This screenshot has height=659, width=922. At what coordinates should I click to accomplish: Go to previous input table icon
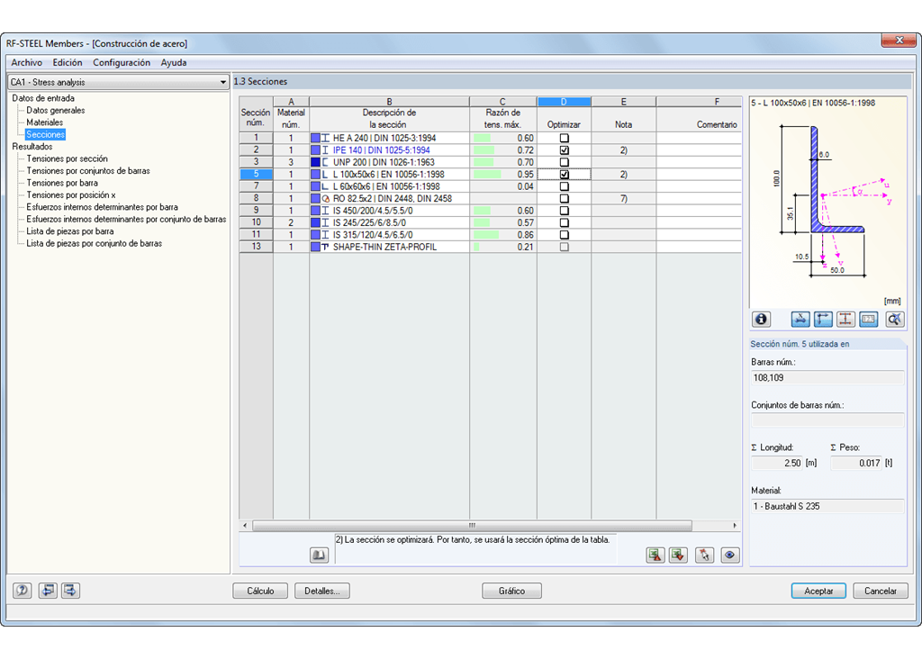[48, 591]
